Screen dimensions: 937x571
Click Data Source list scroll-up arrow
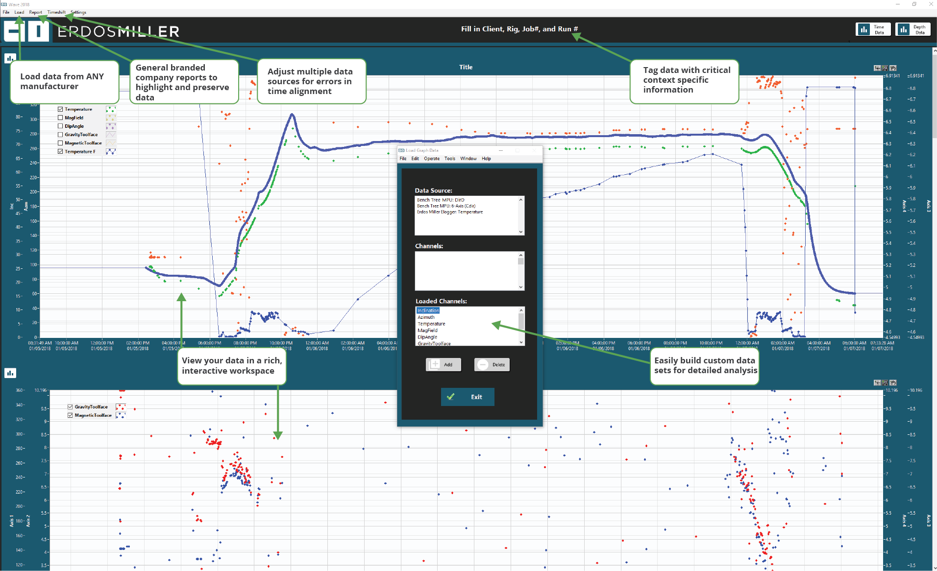coord(521,199)
